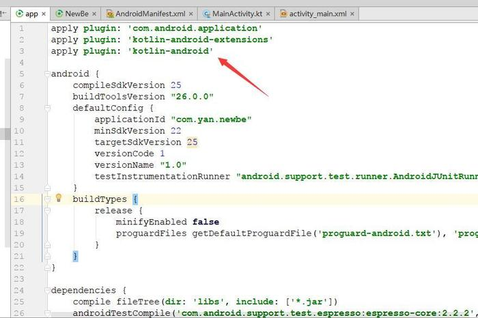Open the activity_main.xml tab
Screen dimensions: 478x318
click(318, 14)
